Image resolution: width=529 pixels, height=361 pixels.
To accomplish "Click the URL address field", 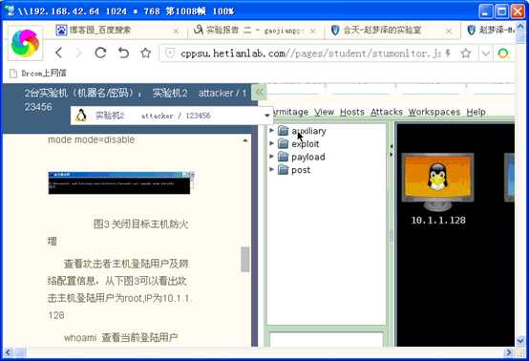I will 310,53.
